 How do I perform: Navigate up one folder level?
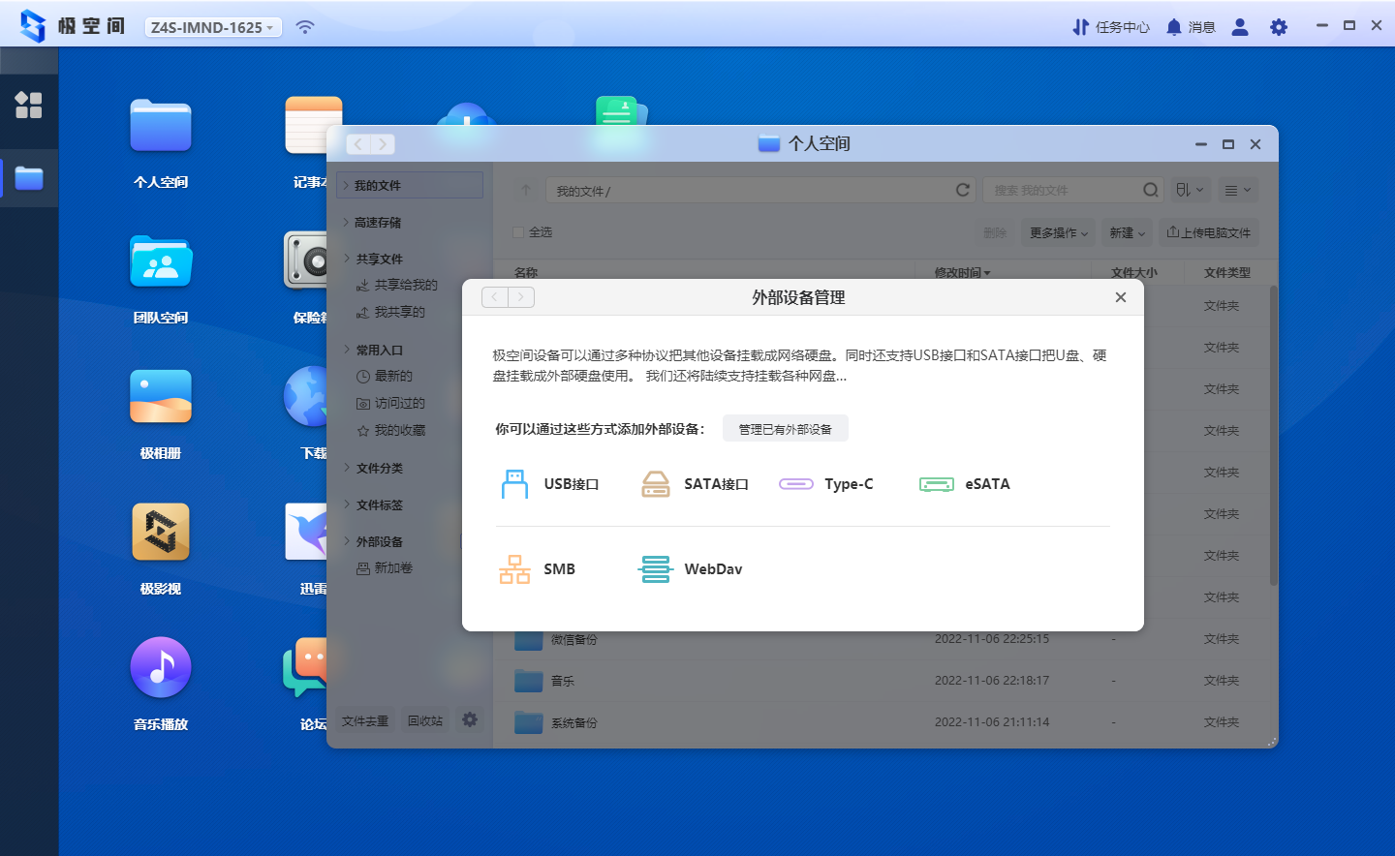point(526,190)
